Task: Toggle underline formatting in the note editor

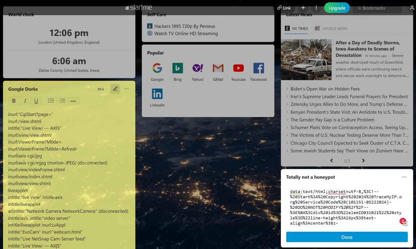Action: click(x=36, y=101)
